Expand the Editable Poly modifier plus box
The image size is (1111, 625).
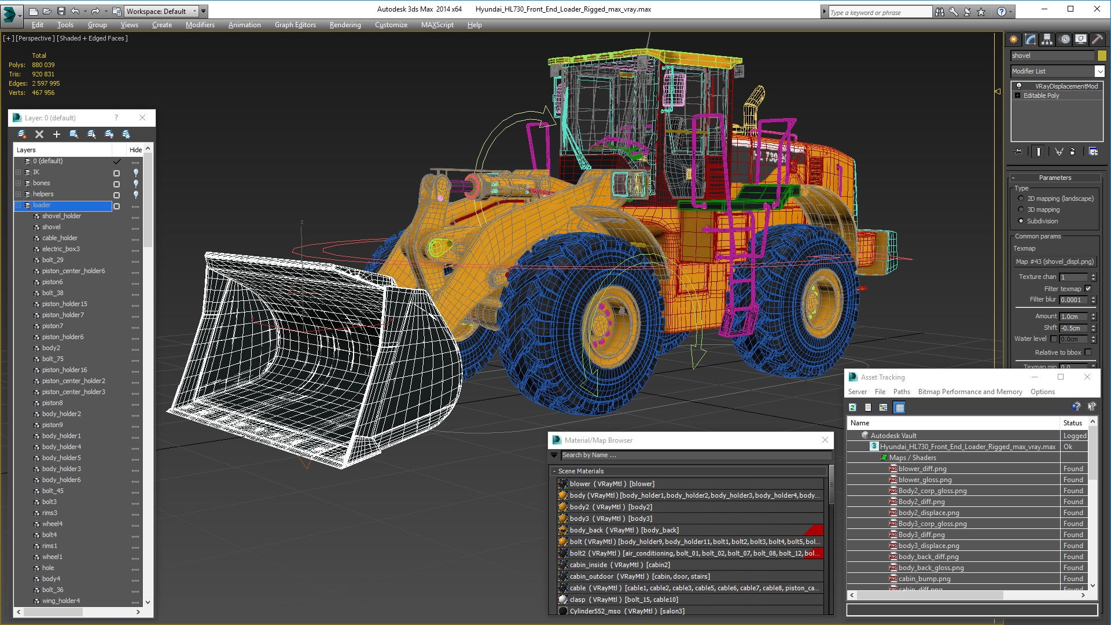tap(1017, 95)
